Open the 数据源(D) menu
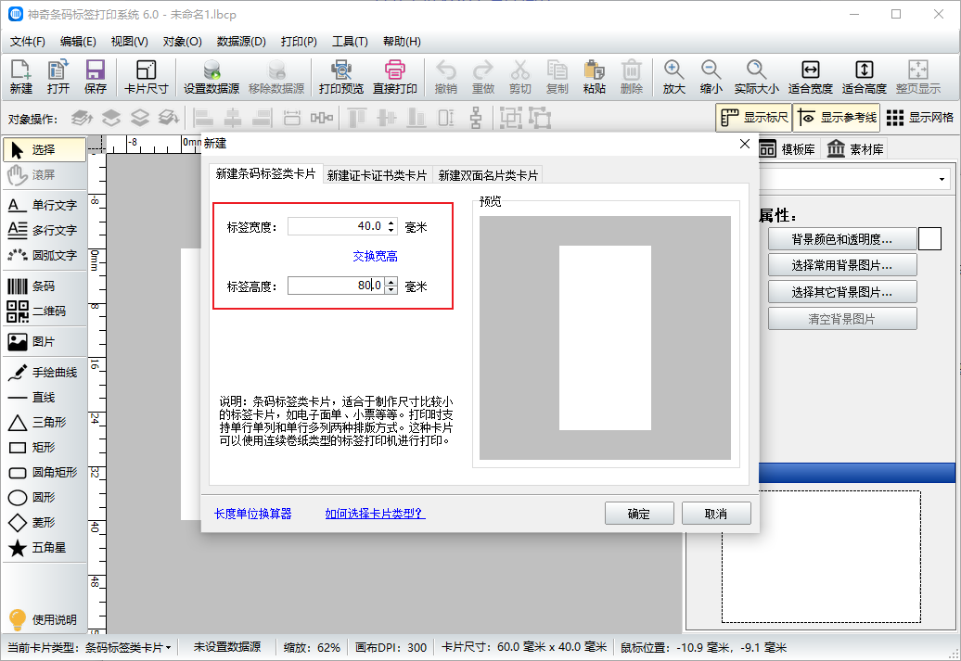 241,42
